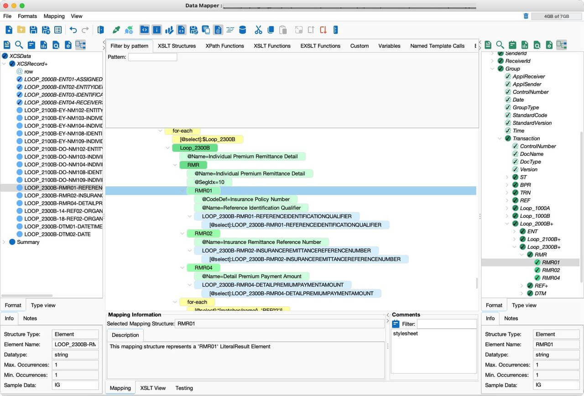Collapse the RMR02 mapping node
584x396 pixels.
tap(182, 233)
